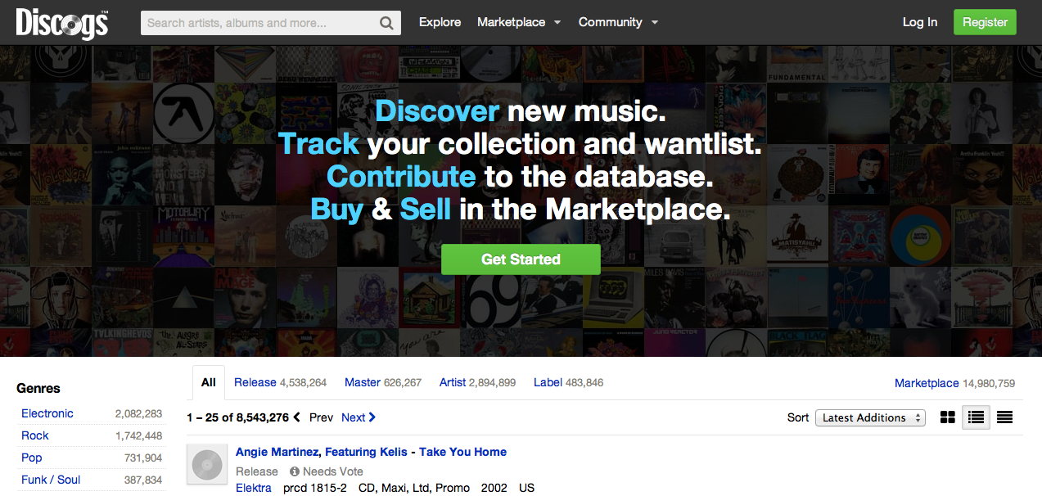Click the green Get Started button
Screen dimensions: 1042x496
pyautogui.click(x=521, y=259)
